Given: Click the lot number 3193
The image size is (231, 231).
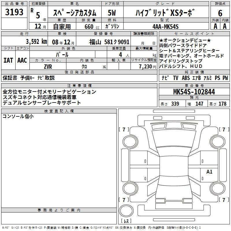Looking at the screenshot, I should point(14,12).
